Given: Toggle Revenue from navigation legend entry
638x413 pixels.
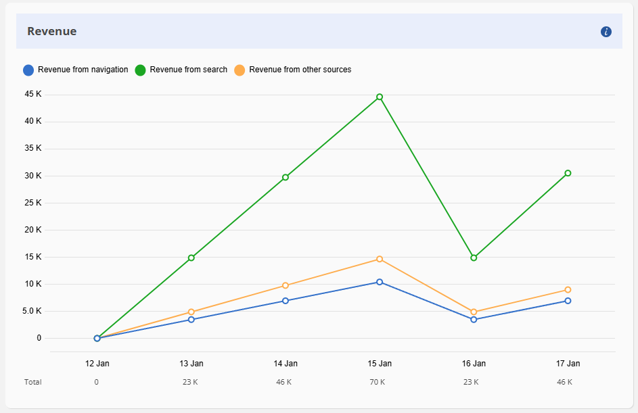Looking at the screenshot, I should point(76,70).
